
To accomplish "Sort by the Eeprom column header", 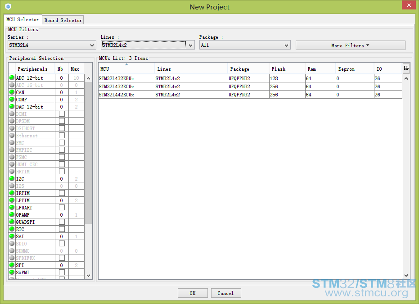I will tap(355, 69).
